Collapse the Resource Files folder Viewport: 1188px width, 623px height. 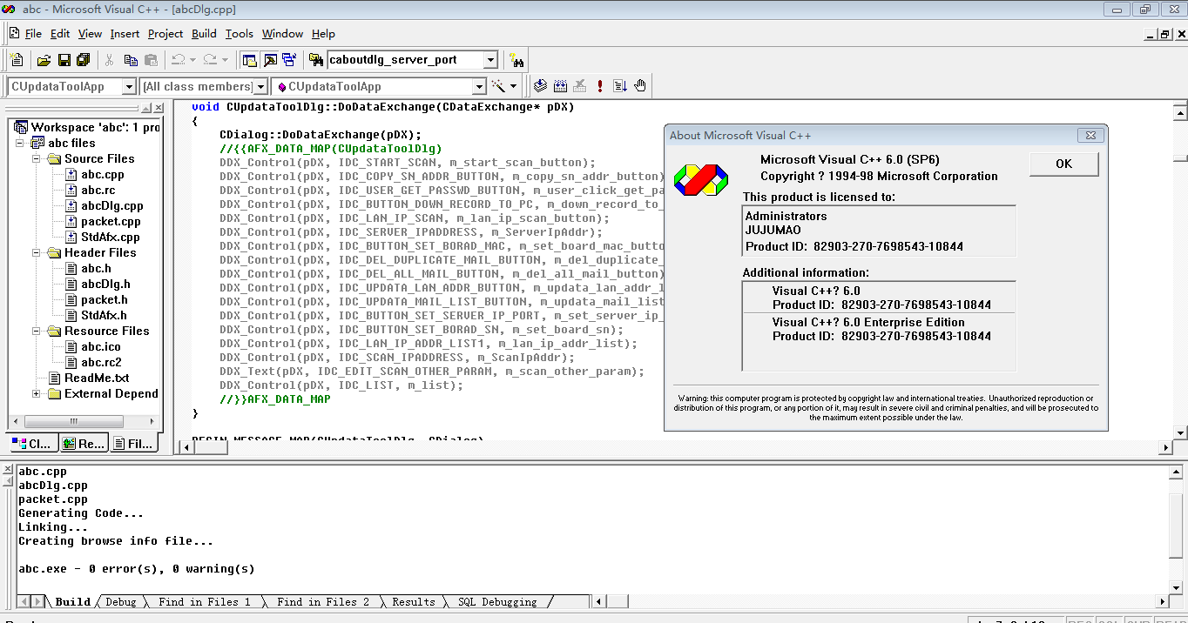(x=37, y=331)
